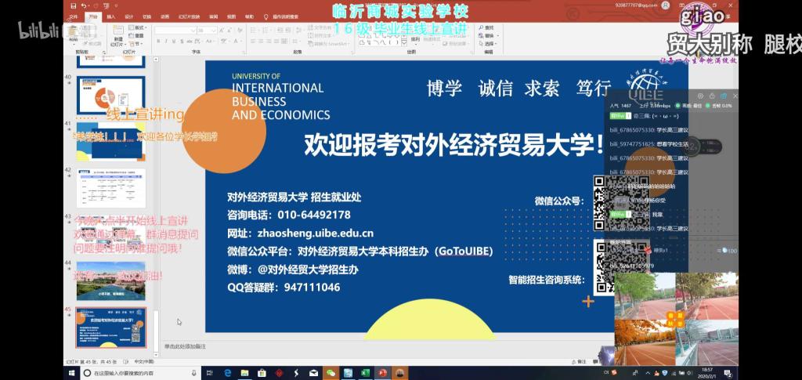
Task: Switch to 插入 insert tab
Action: tap(111, 17)
